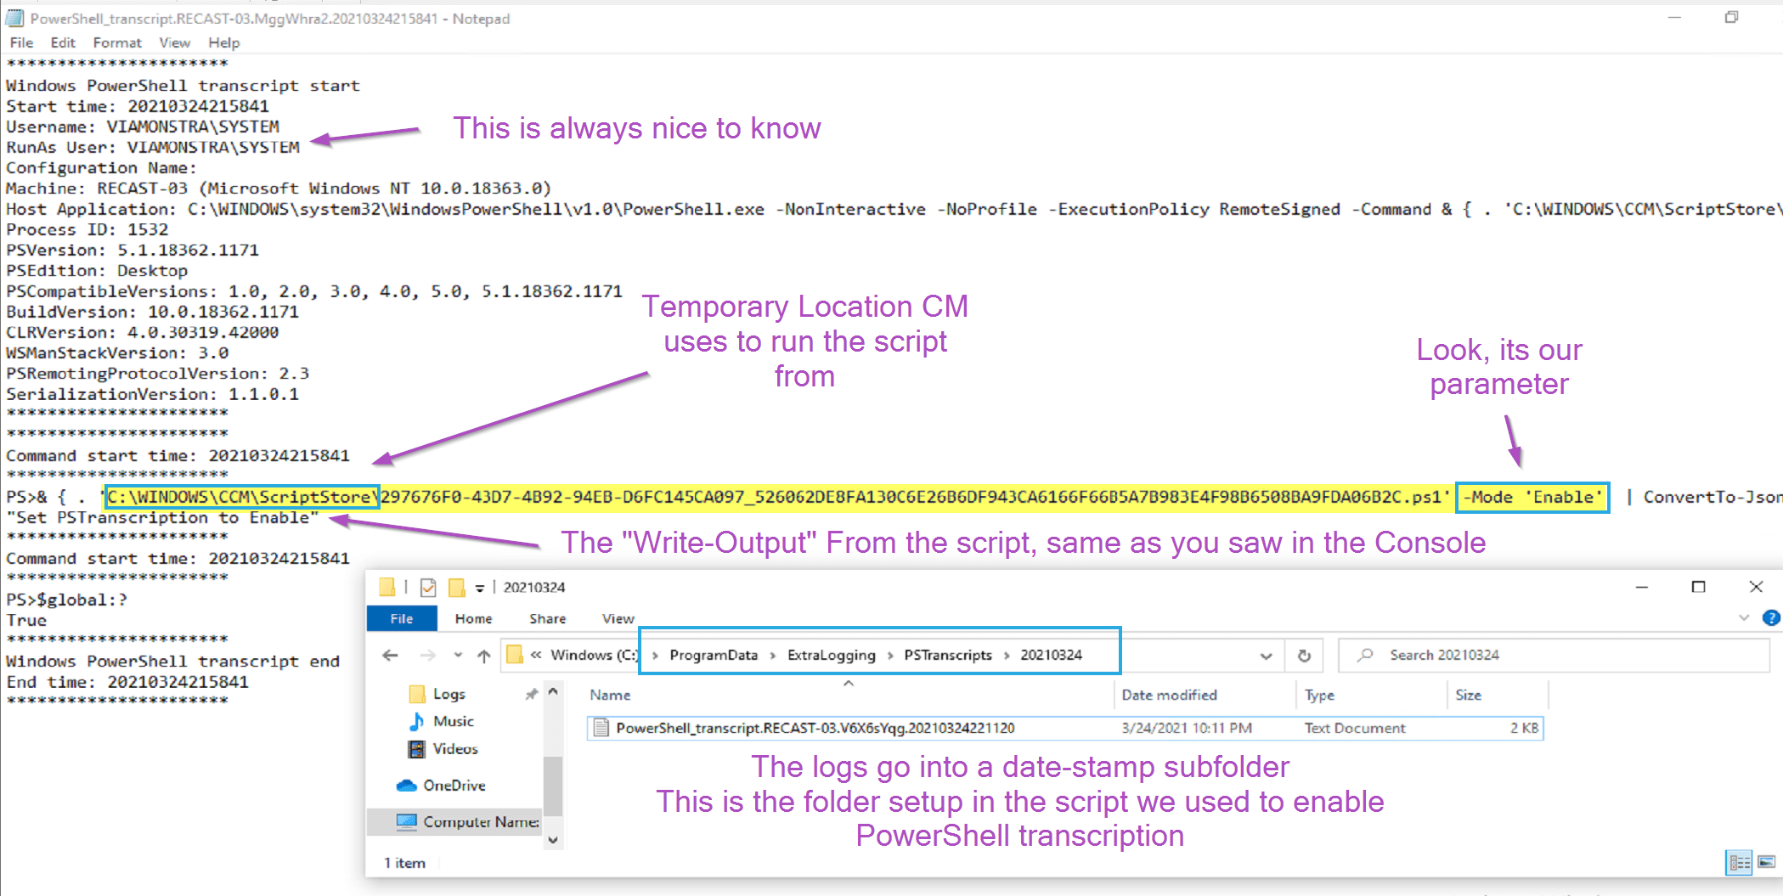This screenshot has height=896, width=1783.
Task: Expand the ribbon using the chevron
Action: 1744,617
